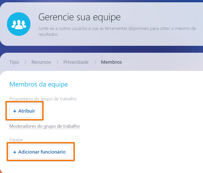203x173 pixels.
Task: Switch to the Privacidade step
Action: 76,62
